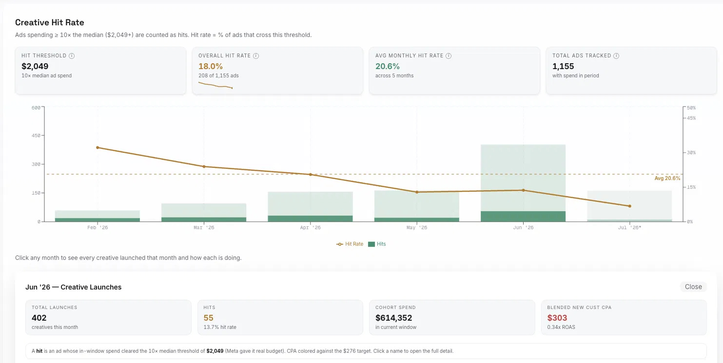
Task: Click the Jun '26 hit rate point
Action: (x=523, y=190)
